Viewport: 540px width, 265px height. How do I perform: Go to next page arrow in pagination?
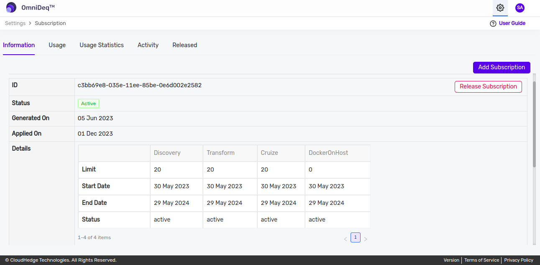point(366,239)
